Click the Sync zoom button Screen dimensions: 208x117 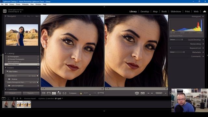coord(100,93)
